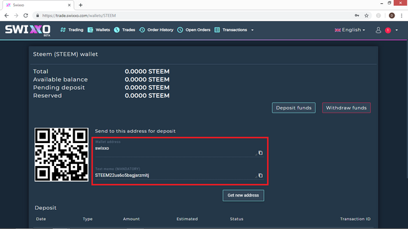Bookmark this page with star
Viewport: 408px width, 229px height.
tap(367, 15)
